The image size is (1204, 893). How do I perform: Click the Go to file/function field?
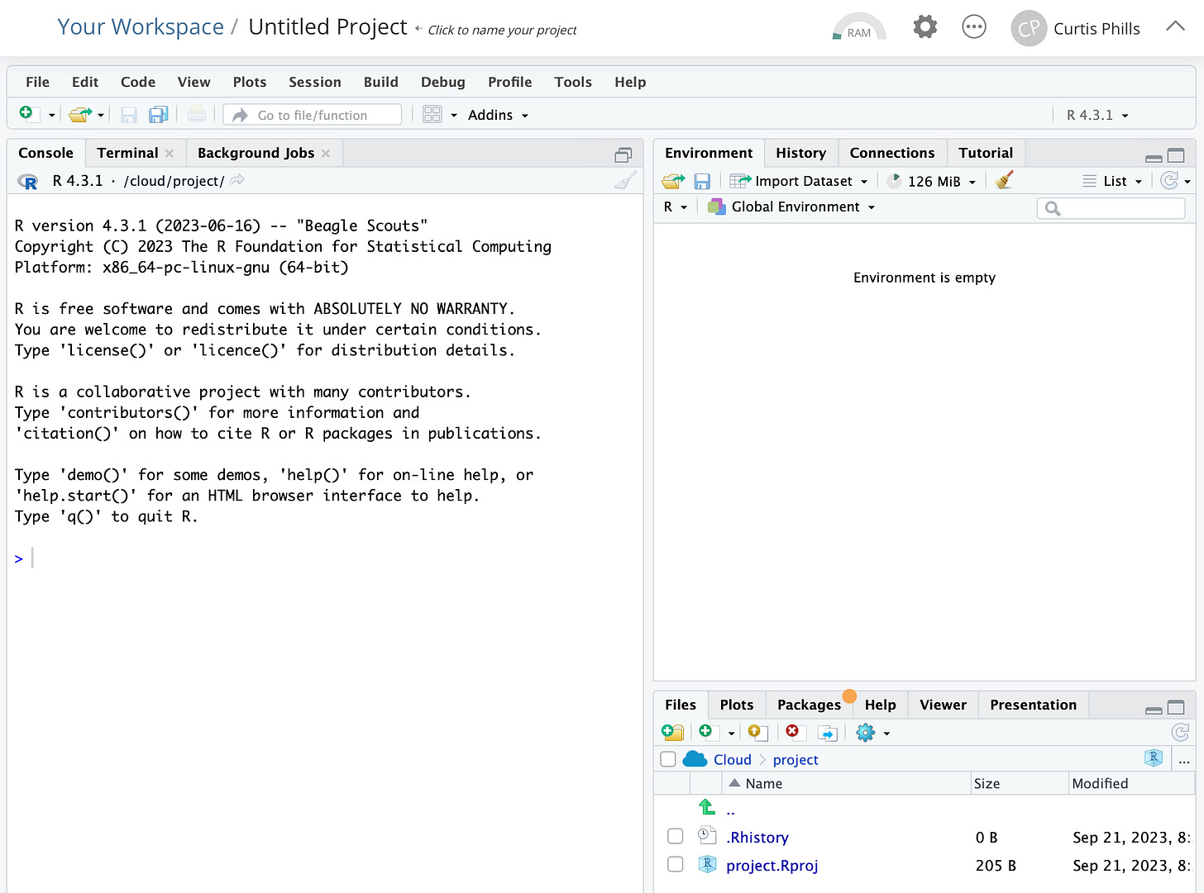click(313, 115)
